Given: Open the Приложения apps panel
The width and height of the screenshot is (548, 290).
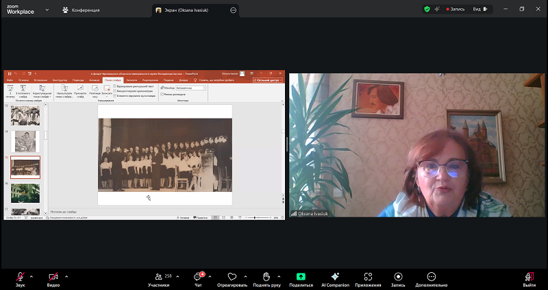Looking at the screenshot, I should pyautogui.click(x=369, y=278).
